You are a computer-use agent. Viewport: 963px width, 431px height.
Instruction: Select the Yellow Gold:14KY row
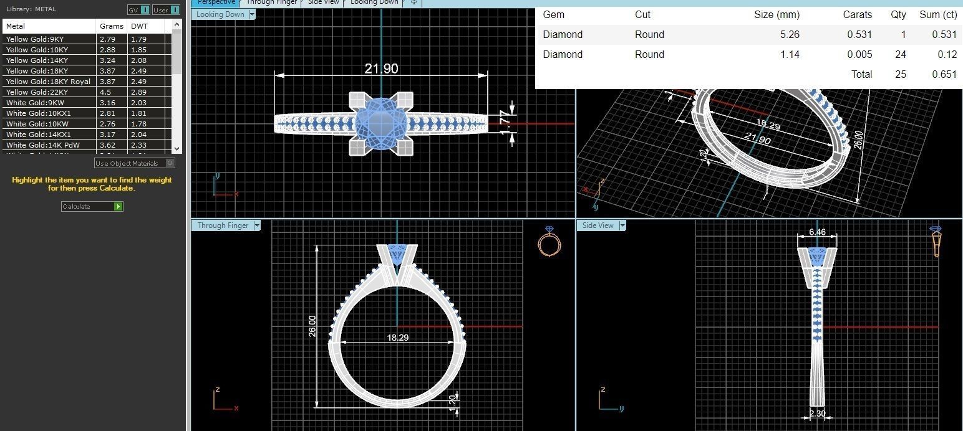pyautogui.click(x=87, y=60)
